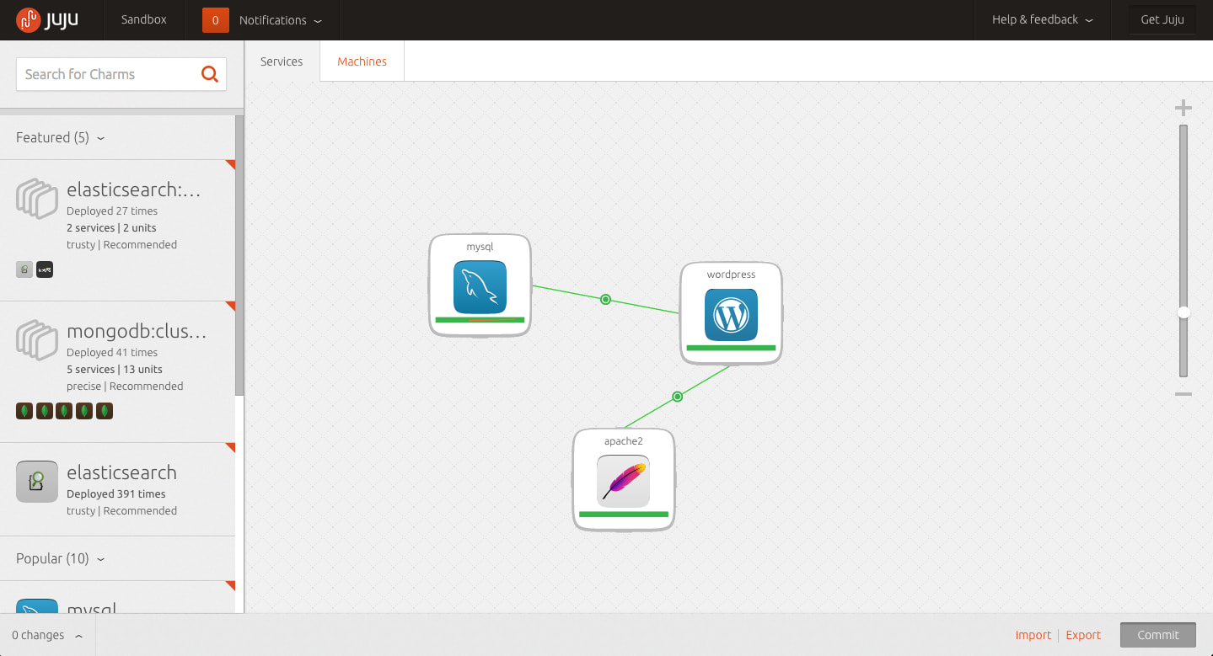The height and width of the screenshot is (656, 1213).
Task: Open the Notifications dropdown
Action: pos(280,20)
